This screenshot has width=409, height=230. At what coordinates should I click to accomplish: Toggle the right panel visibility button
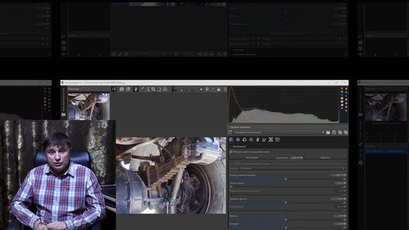tap(225, 89)
